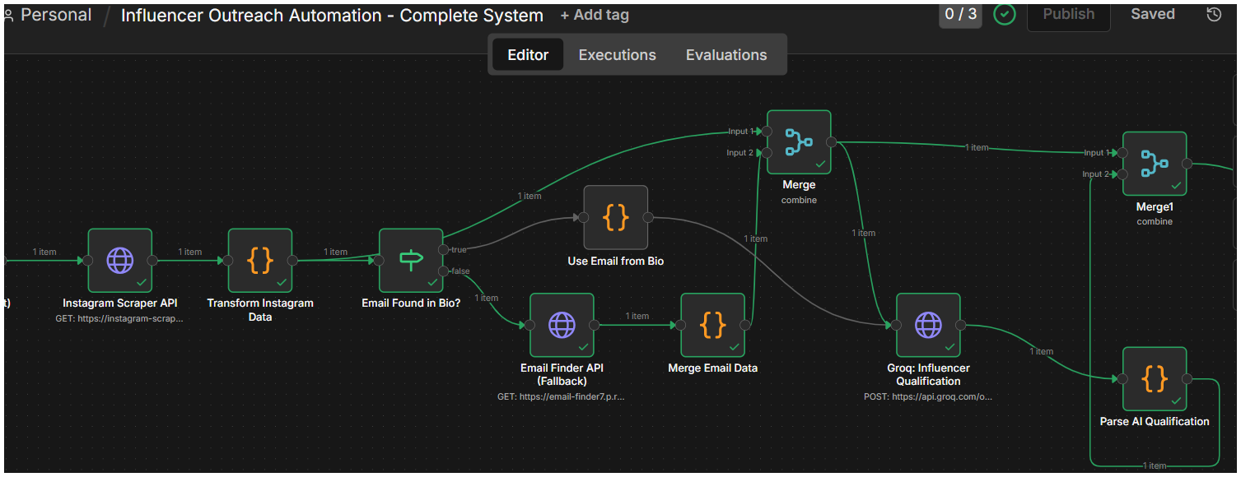Click the GET: https://email-finder7.p.r... subtitle
Screen dimensions: 1241x477
point(562,396)
